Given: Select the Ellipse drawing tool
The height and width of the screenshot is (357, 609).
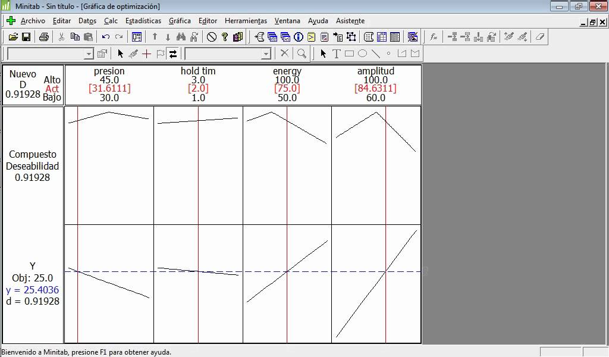Looking at the screenshot, I should (x=362, y=54).
